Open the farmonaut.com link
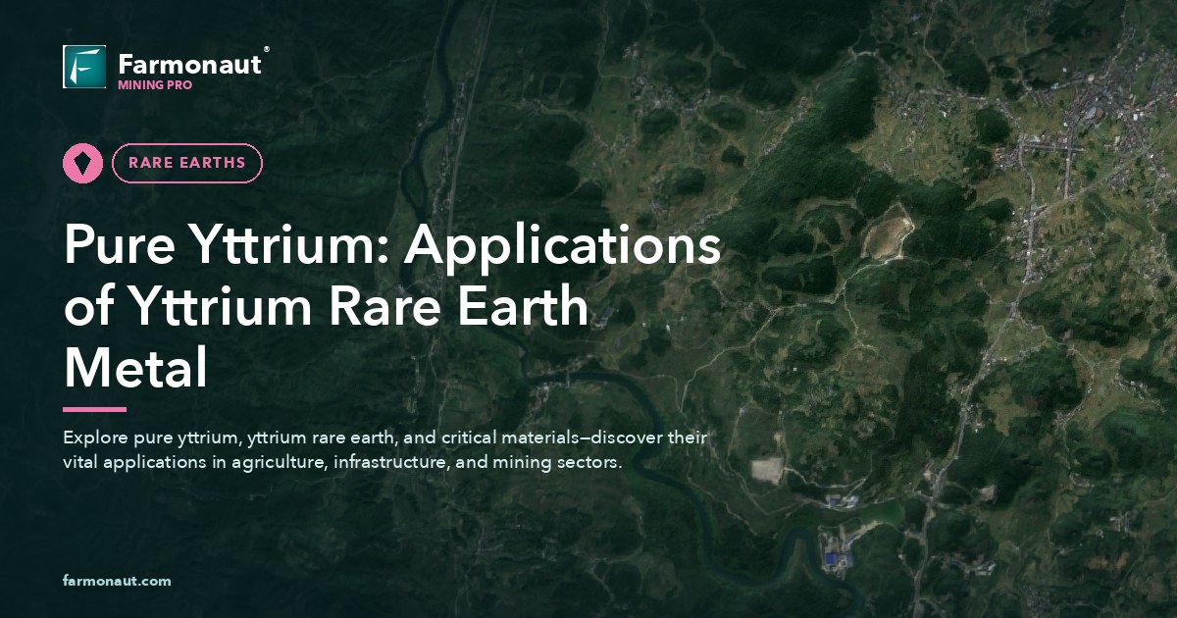This screenshot has width=1177, height=618. coord(117,581)
